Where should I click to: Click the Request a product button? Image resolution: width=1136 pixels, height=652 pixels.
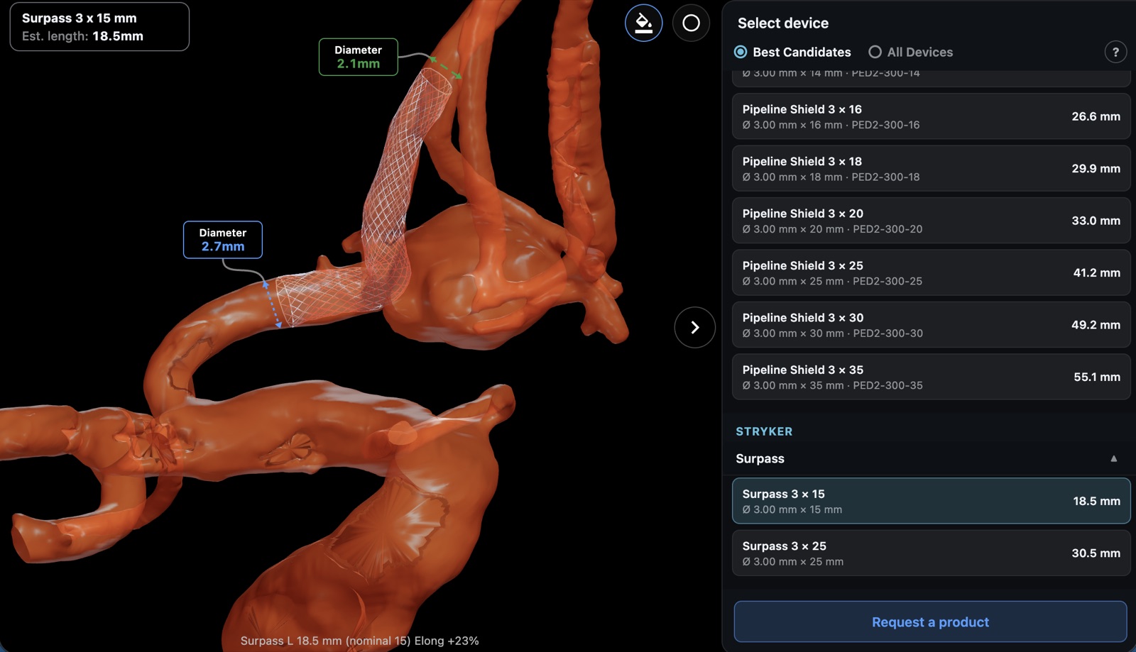coord(930,621)
